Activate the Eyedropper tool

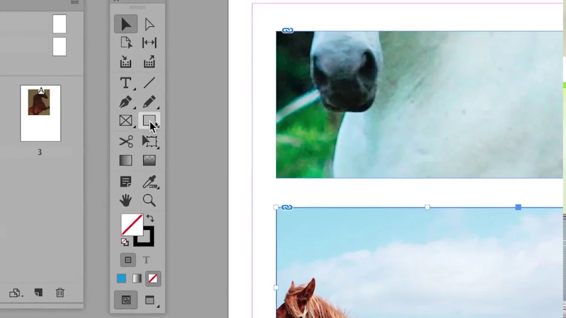pos(150,182)
